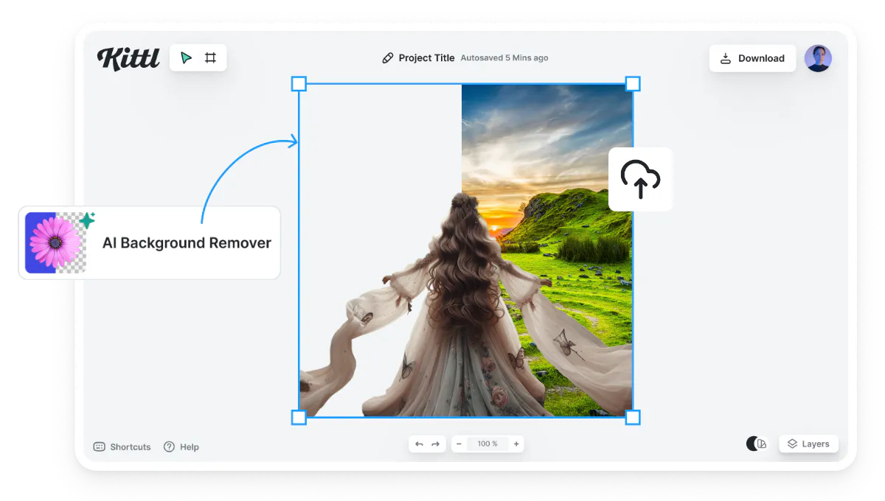The height and width of the screenshot is (501, 885).
Task: Toggle selection of the girl image on canvas
Action: click(x=465, y=251)
